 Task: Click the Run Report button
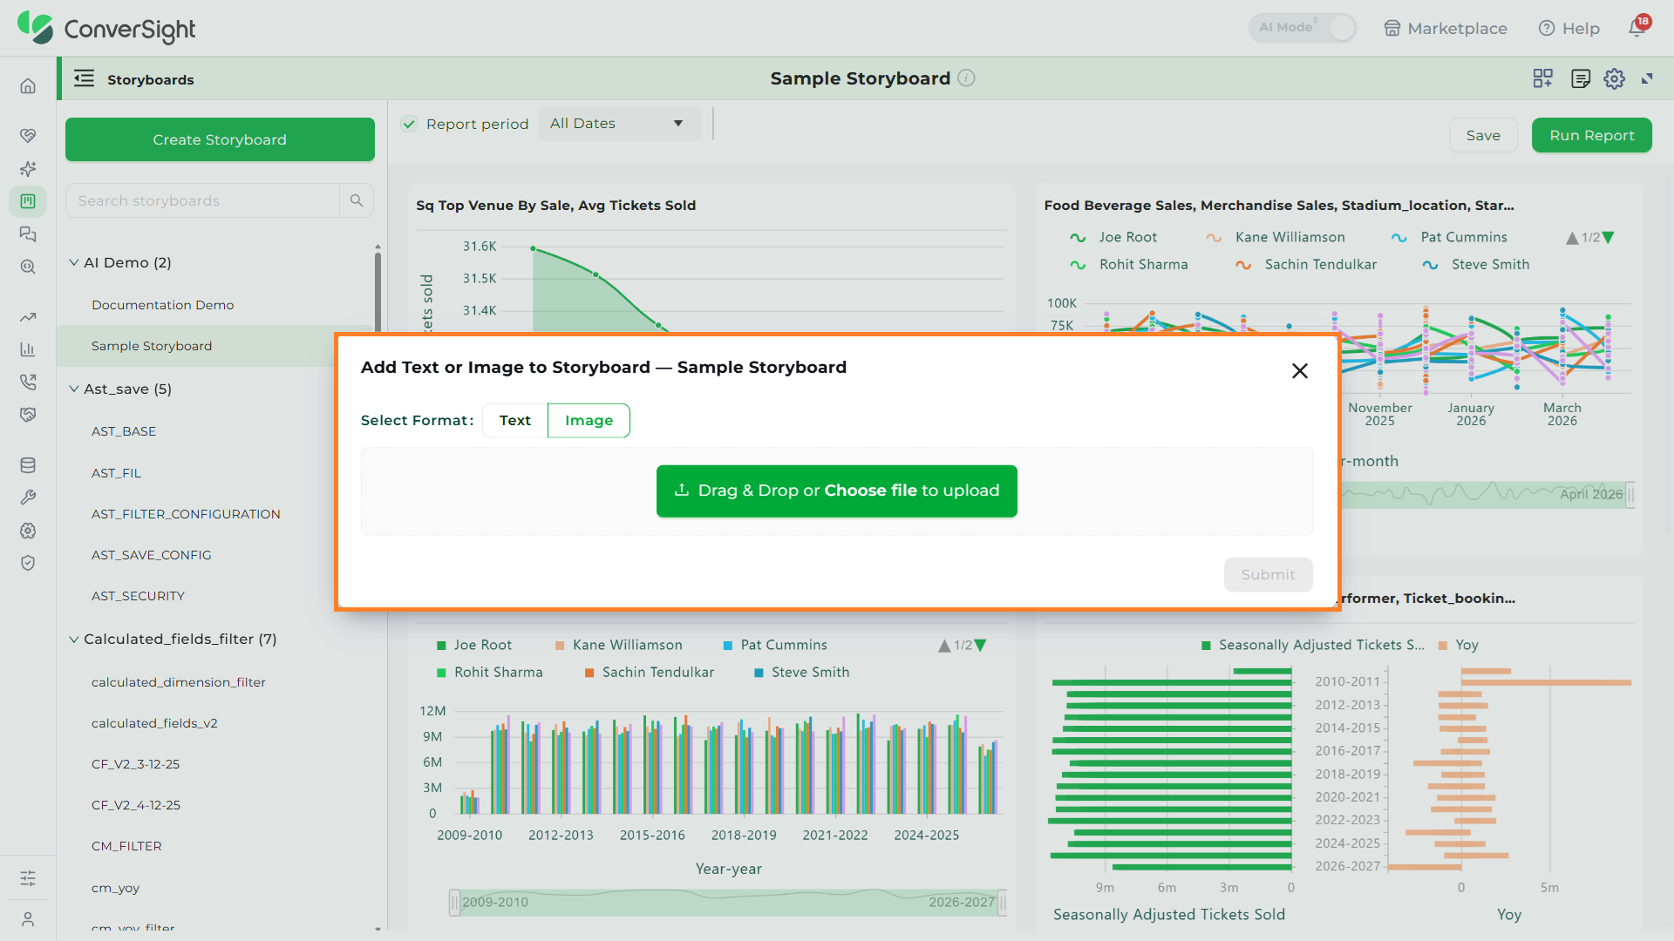[1591, 135]
